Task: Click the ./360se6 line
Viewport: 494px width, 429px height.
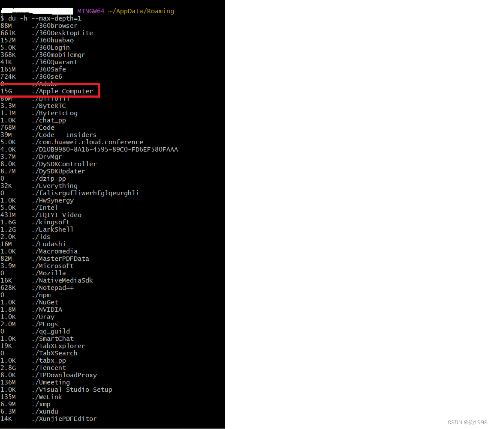Action: pyautogui.click(x=31, y=77)
